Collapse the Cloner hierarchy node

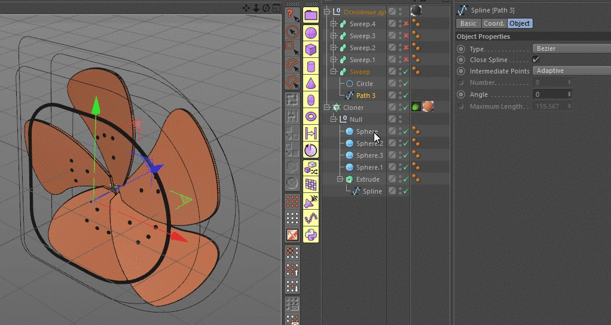[x=327, y=108]
